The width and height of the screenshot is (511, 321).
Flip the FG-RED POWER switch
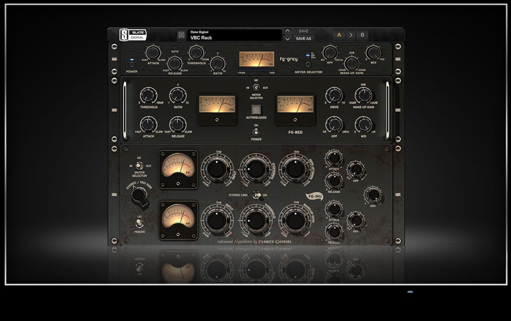256,132
